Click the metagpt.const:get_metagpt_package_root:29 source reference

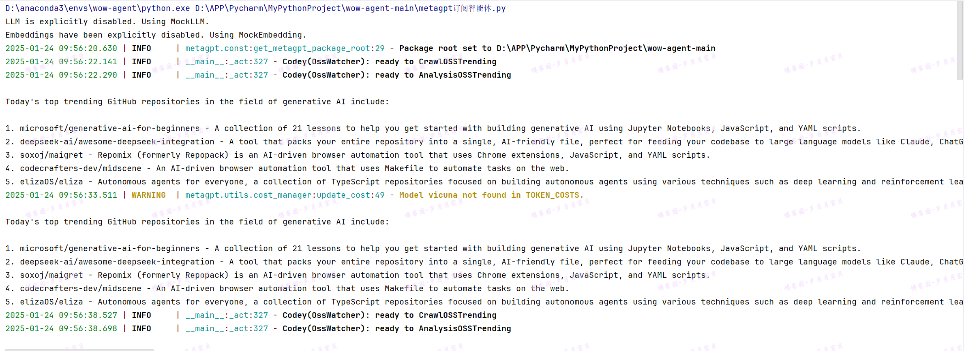click(285, 48)
